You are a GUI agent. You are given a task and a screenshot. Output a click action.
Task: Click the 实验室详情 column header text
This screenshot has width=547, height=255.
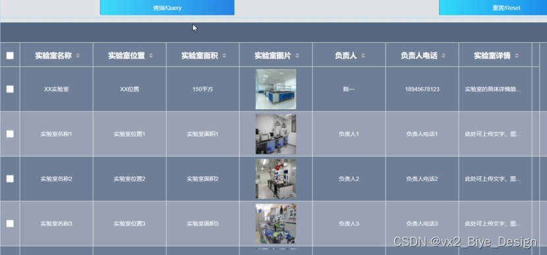click(x=492, y=56)
